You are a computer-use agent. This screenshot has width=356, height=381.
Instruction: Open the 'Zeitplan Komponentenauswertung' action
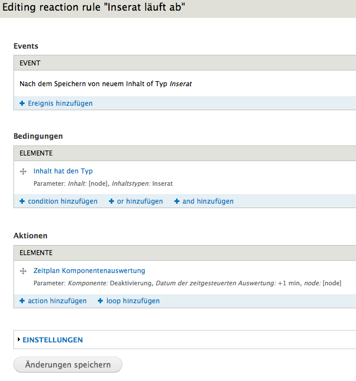point(89,271)
